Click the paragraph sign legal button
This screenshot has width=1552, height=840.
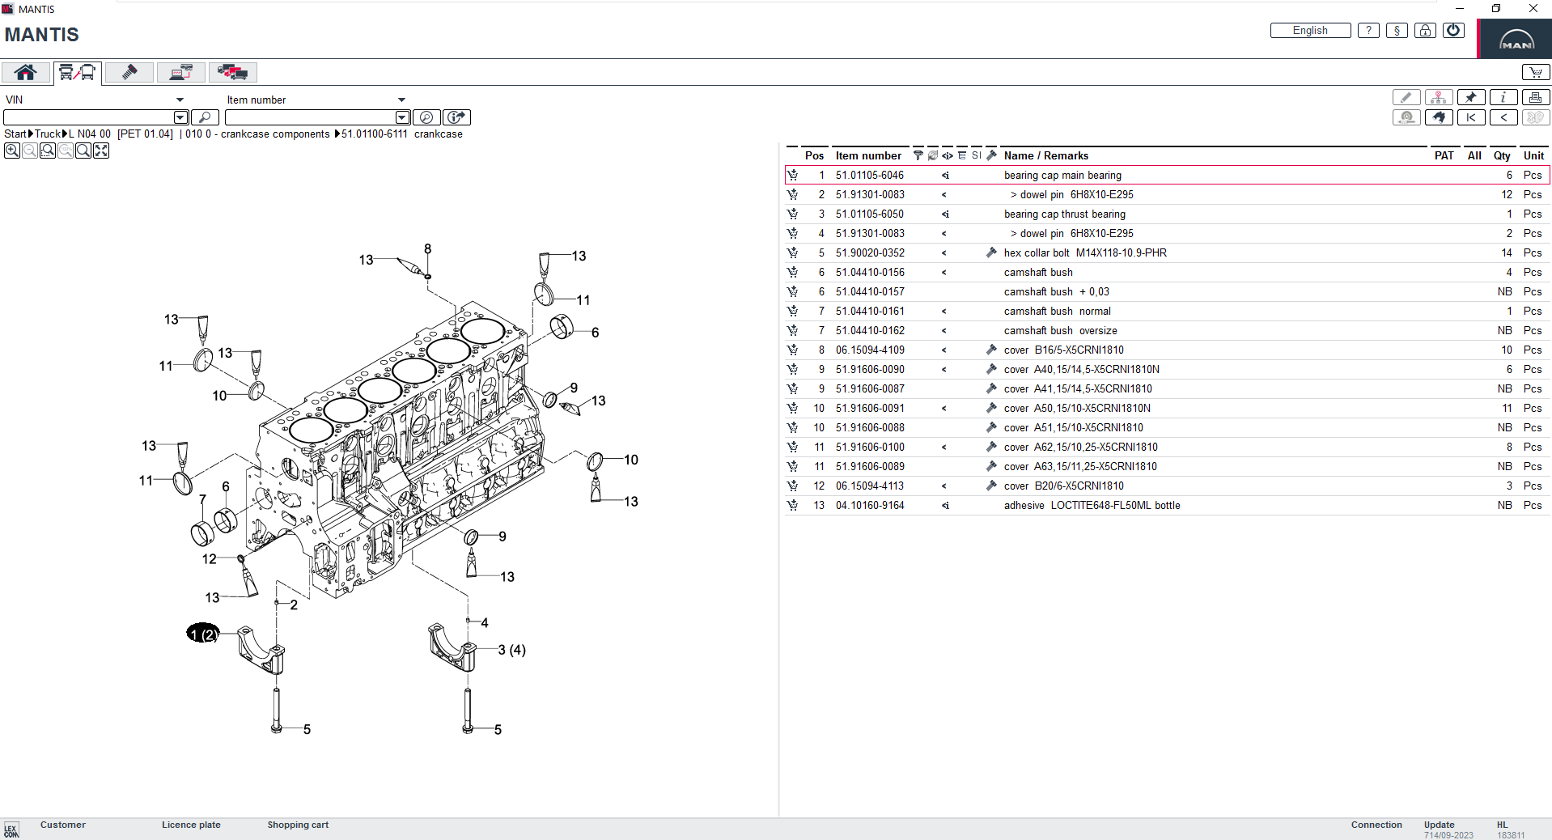tap(1397, 31)
